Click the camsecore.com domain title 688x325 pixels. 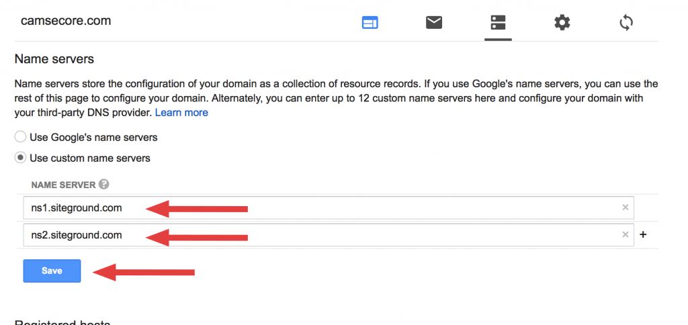point(66,21)
